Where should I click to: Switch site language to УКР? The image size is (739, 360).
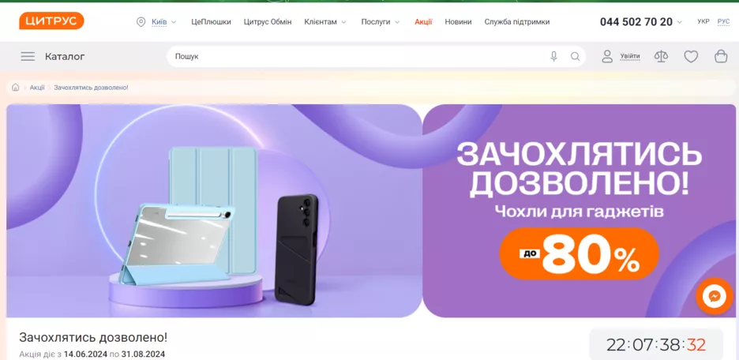click(x=703, y=21)
